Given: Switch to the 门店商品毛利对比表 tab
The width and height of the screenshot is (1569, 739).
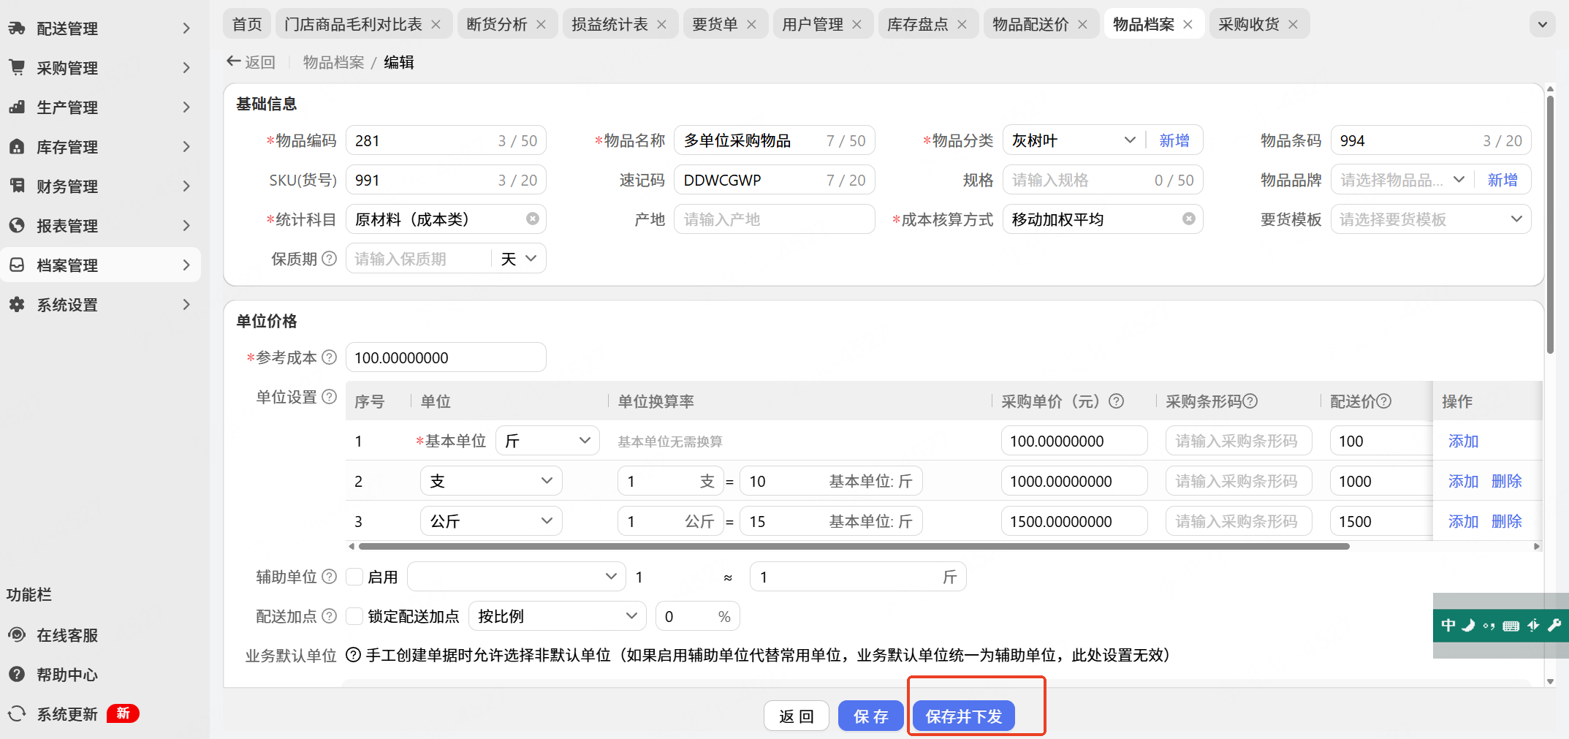Looking at the screenshot, I should point(354,25).
